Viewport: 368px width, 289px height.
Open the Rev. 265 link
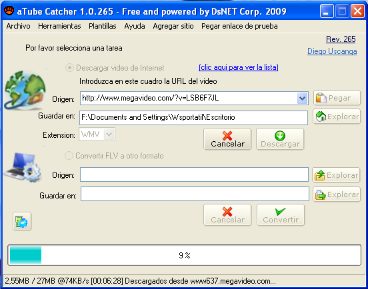coord(341,39)
